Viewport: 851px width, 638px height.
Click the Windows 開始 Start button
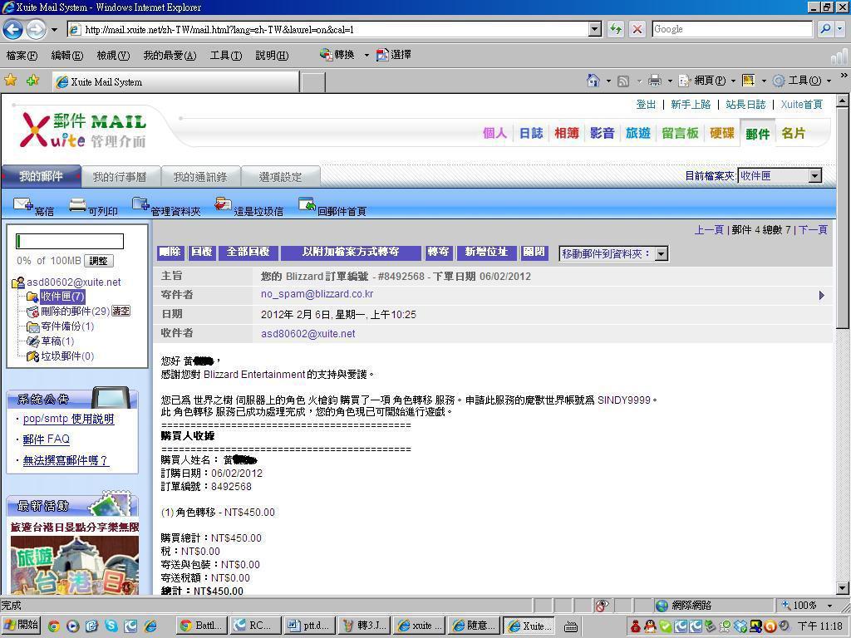click(x=21, y=625)
